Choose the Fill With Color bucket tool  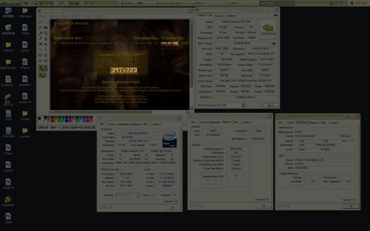coord(46,28)
